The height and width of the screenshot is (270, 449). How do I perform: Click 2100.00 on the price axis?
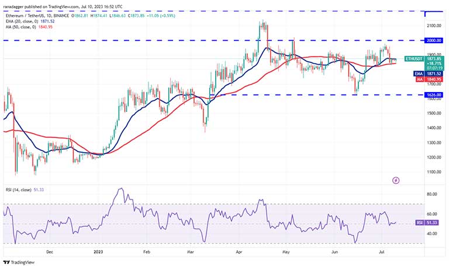(x=434, y=26)
